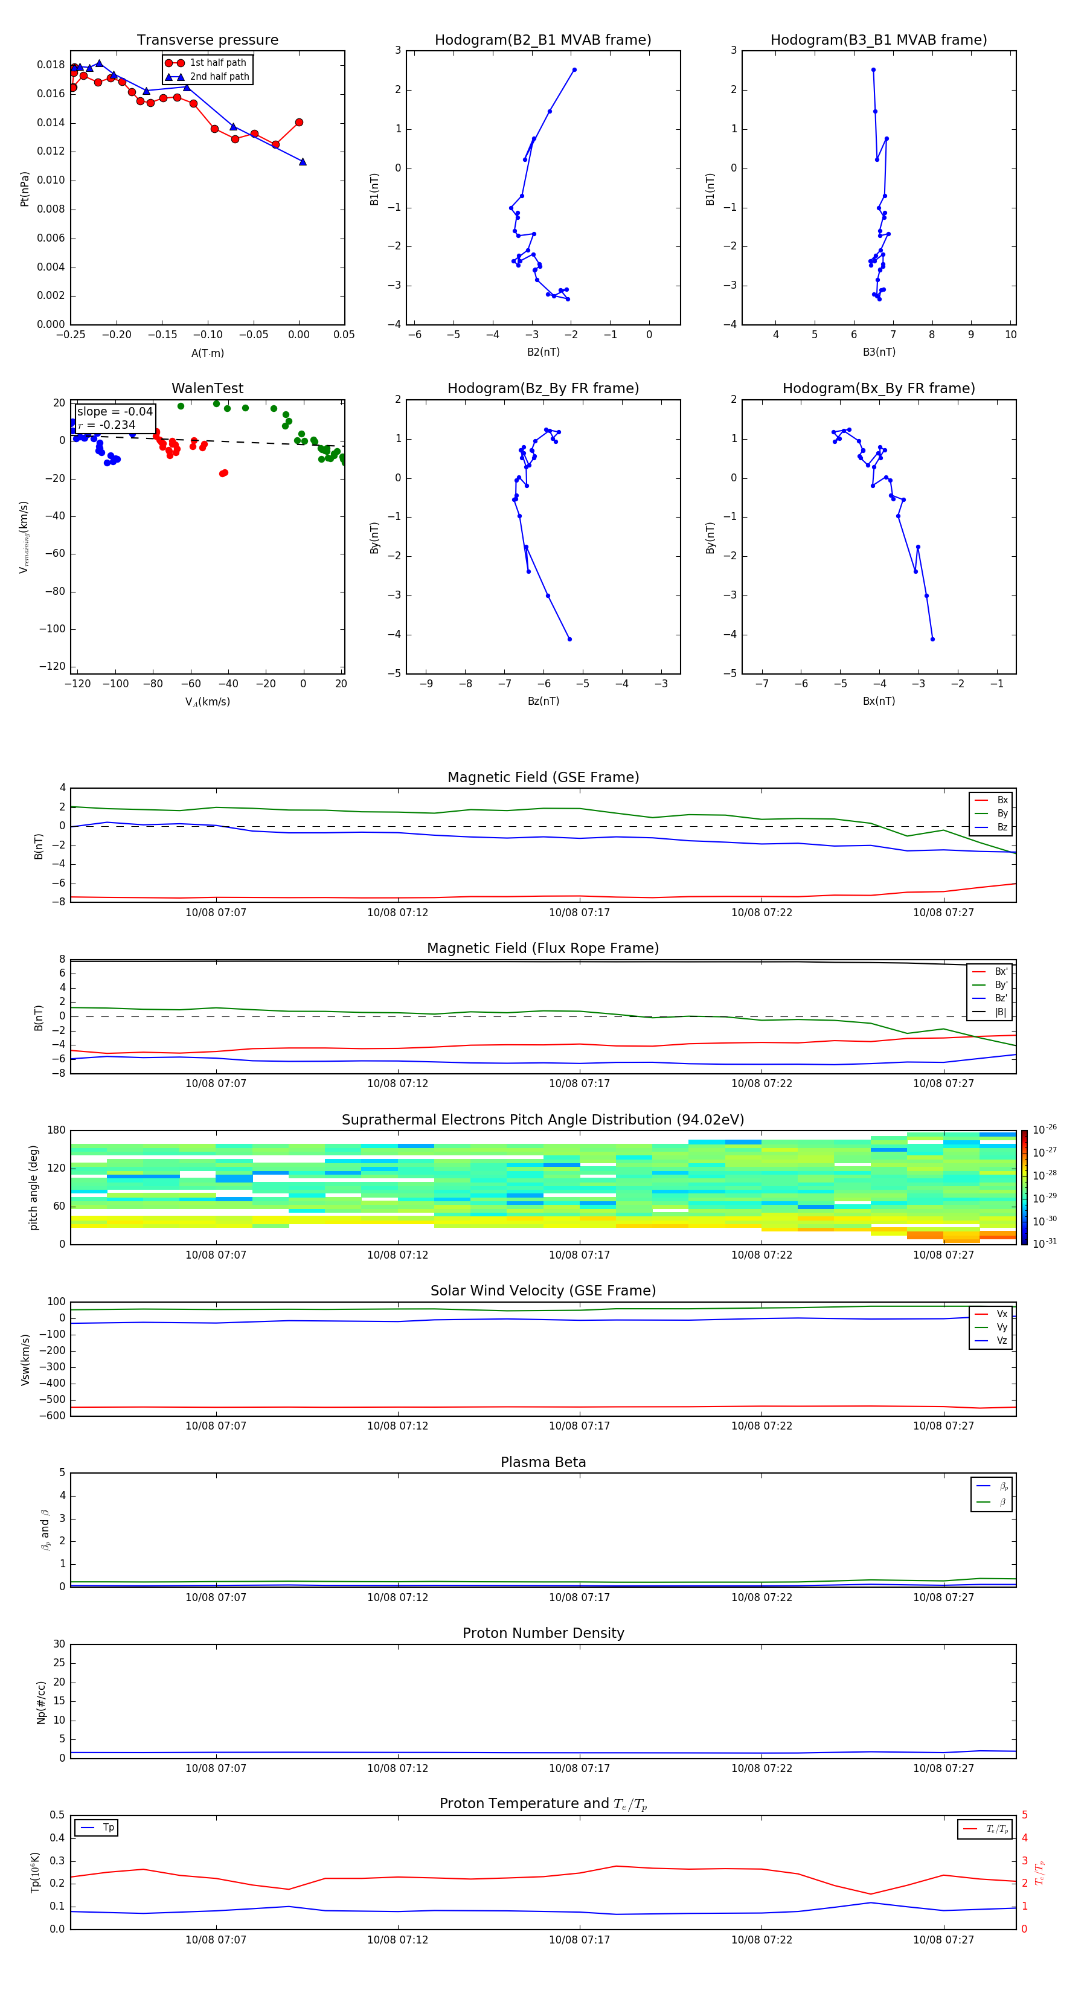This screenshot has height=1993, width=1087.
Task: Click the 'B2(nT)' x-axis label
Action: coord(543,352)
